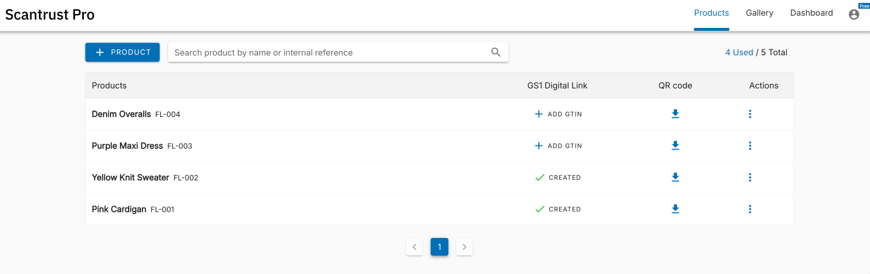
Task: Add a new product
Action: (x=122, y=52)
